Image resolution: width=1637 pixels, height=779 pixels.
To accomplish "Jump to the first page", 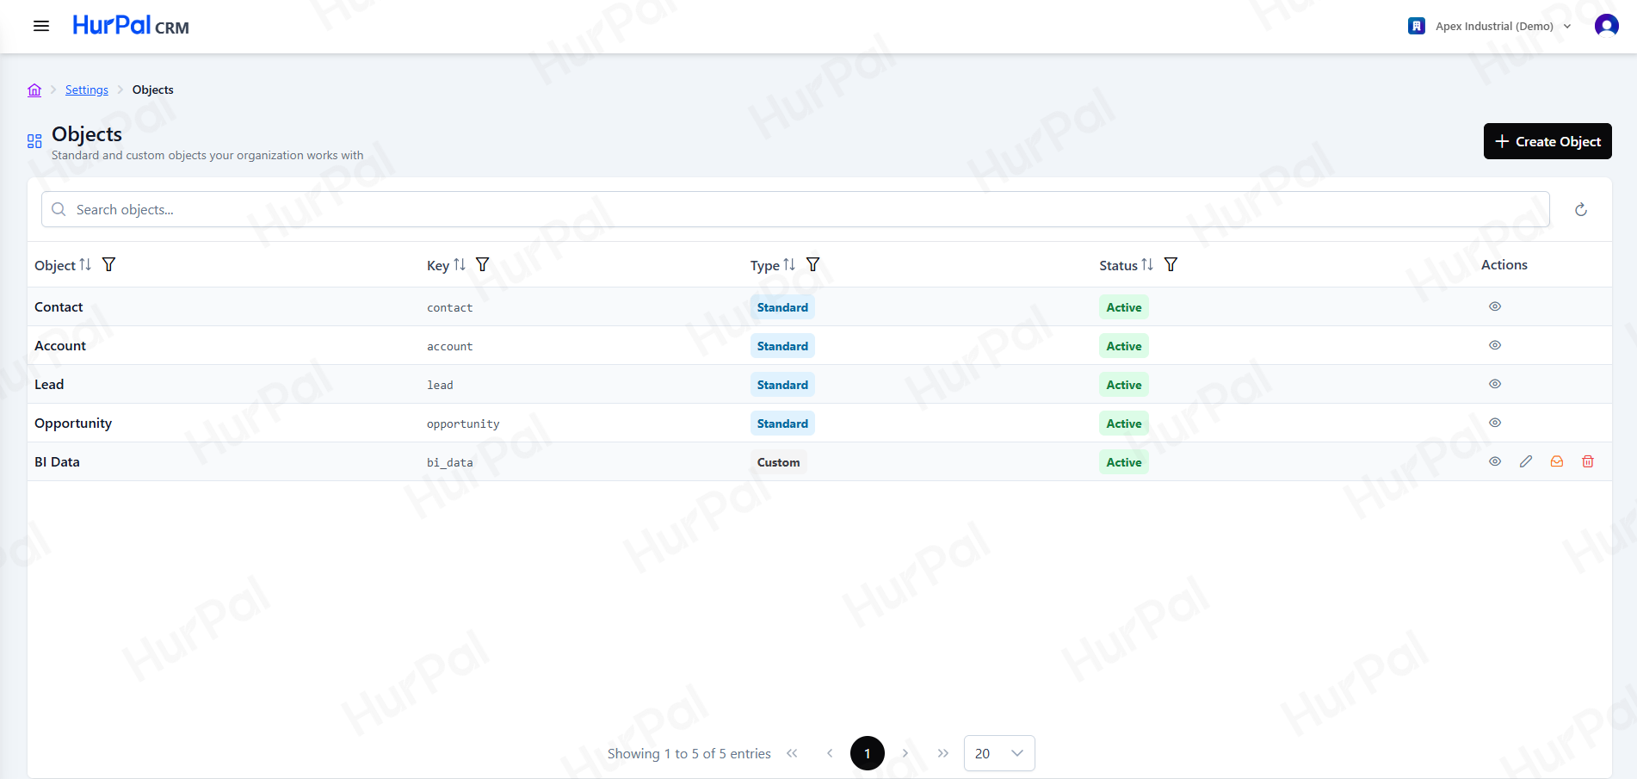I will pyautogui.click(x=792, y=753).
